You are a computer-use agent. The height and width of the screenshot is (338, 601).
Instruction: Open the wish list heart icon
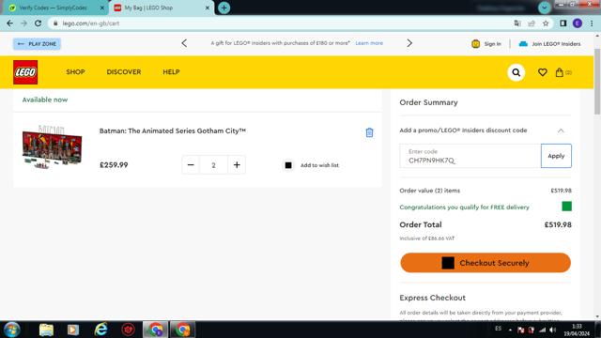pyautogui.click(x=542, y=72)
